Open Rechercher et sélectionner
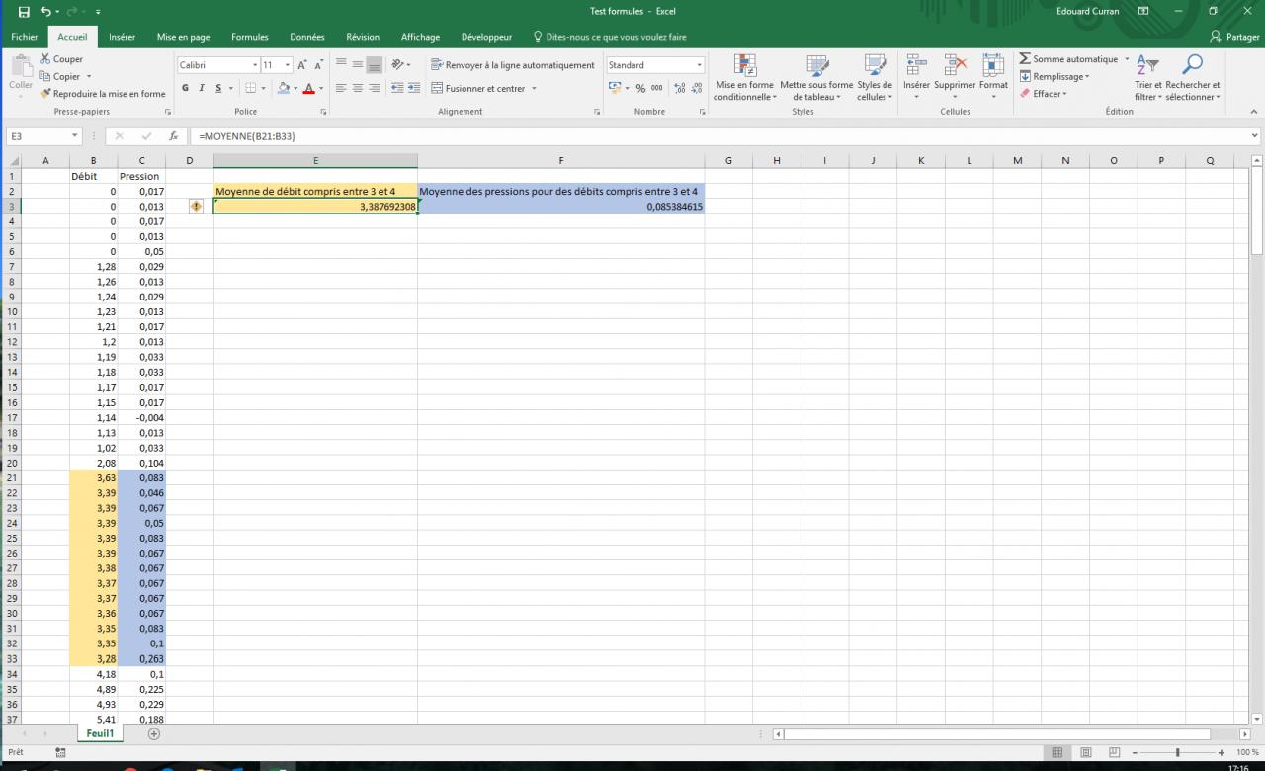1265x771 pixels. point(1193,78)
